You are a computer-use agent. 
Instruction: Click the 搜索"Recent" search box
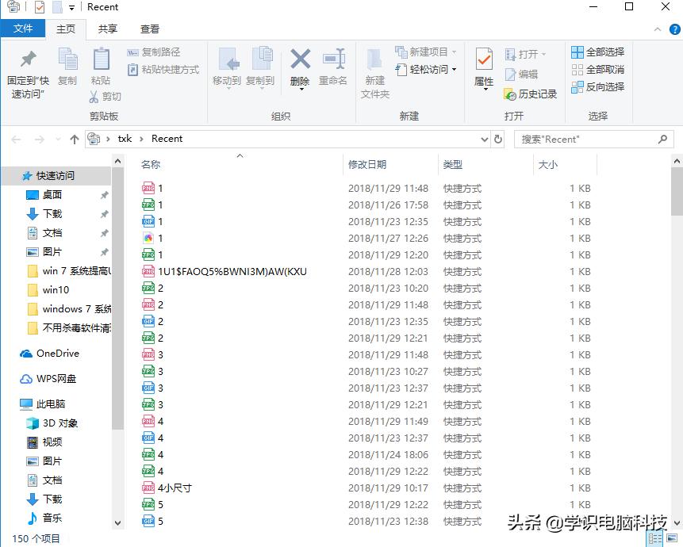pyautogui.click(x=591, y=139)
